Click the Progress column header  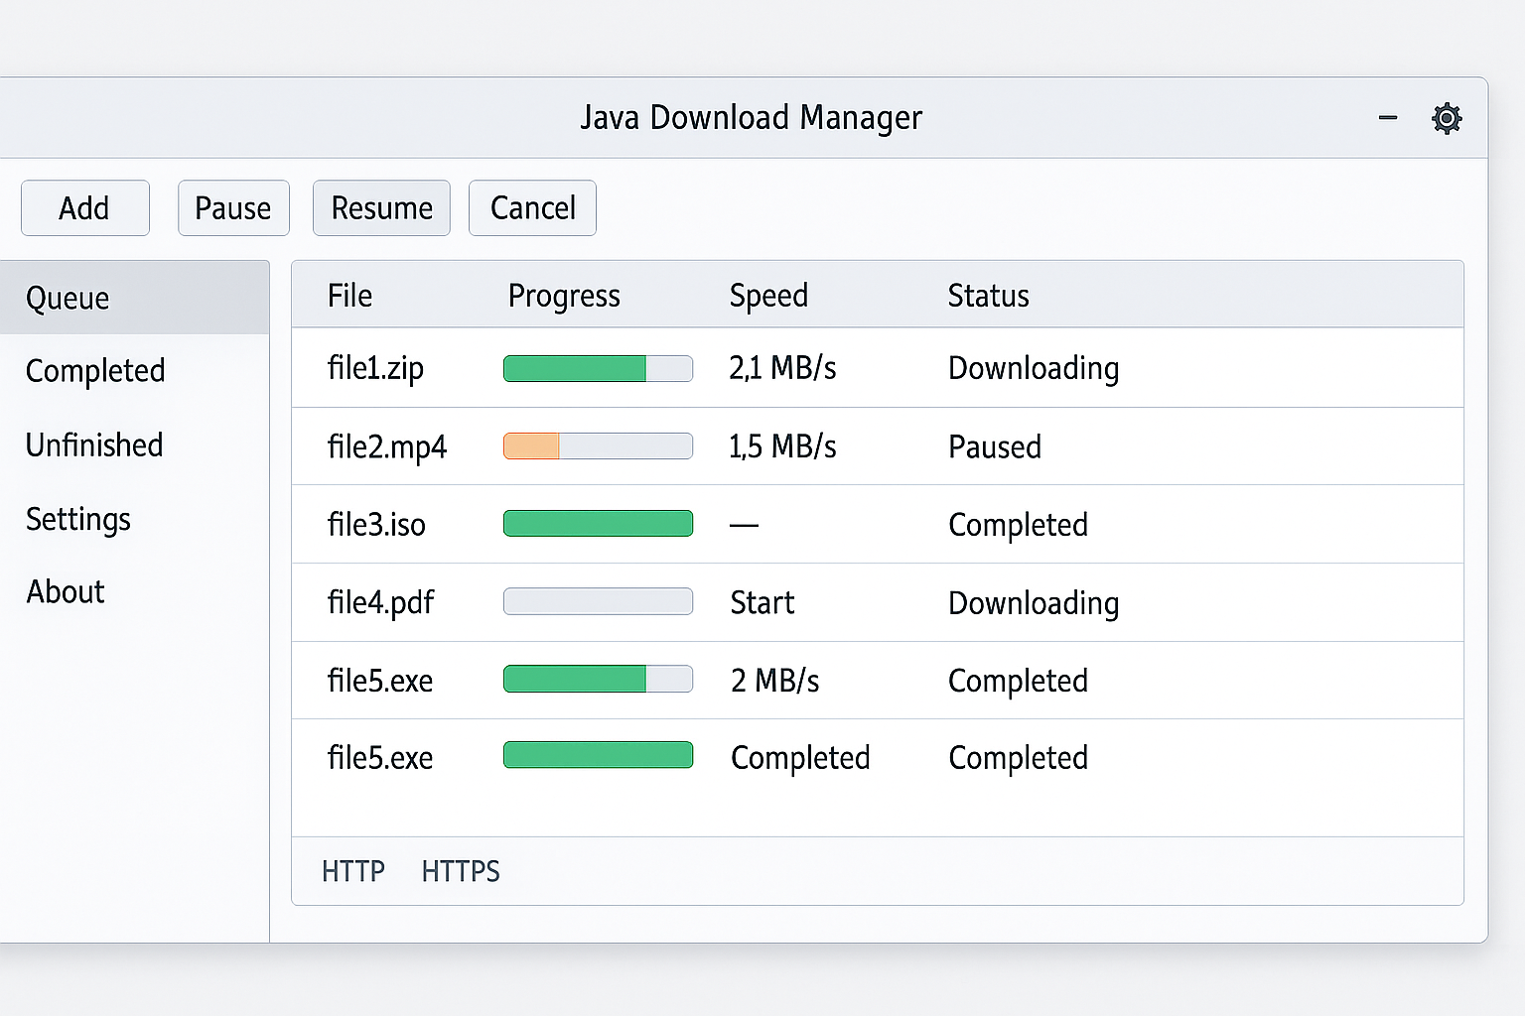(564, 296)
